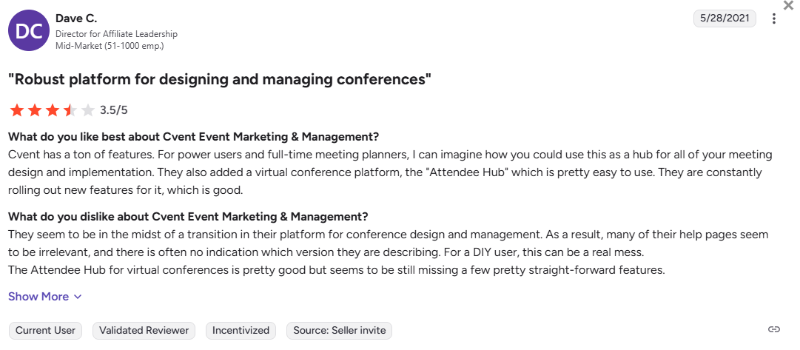
Task: Click the purple DC avatar circle
Action: [28, 31]
